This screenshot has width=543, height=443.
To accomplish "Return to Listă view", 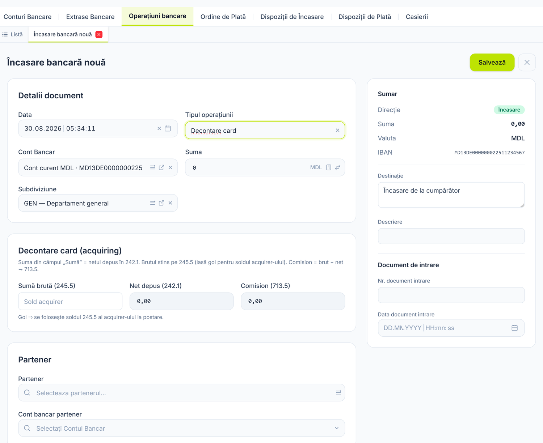I will (13, 34).
